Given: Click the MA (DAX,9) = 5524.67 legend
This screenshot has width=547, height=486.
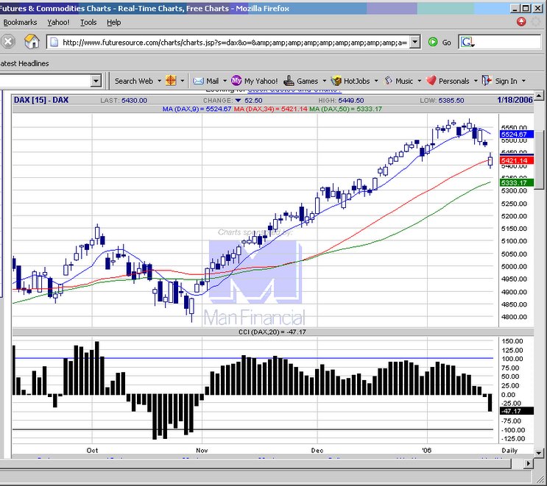Looking at the screenshot, I should [197, 109].
